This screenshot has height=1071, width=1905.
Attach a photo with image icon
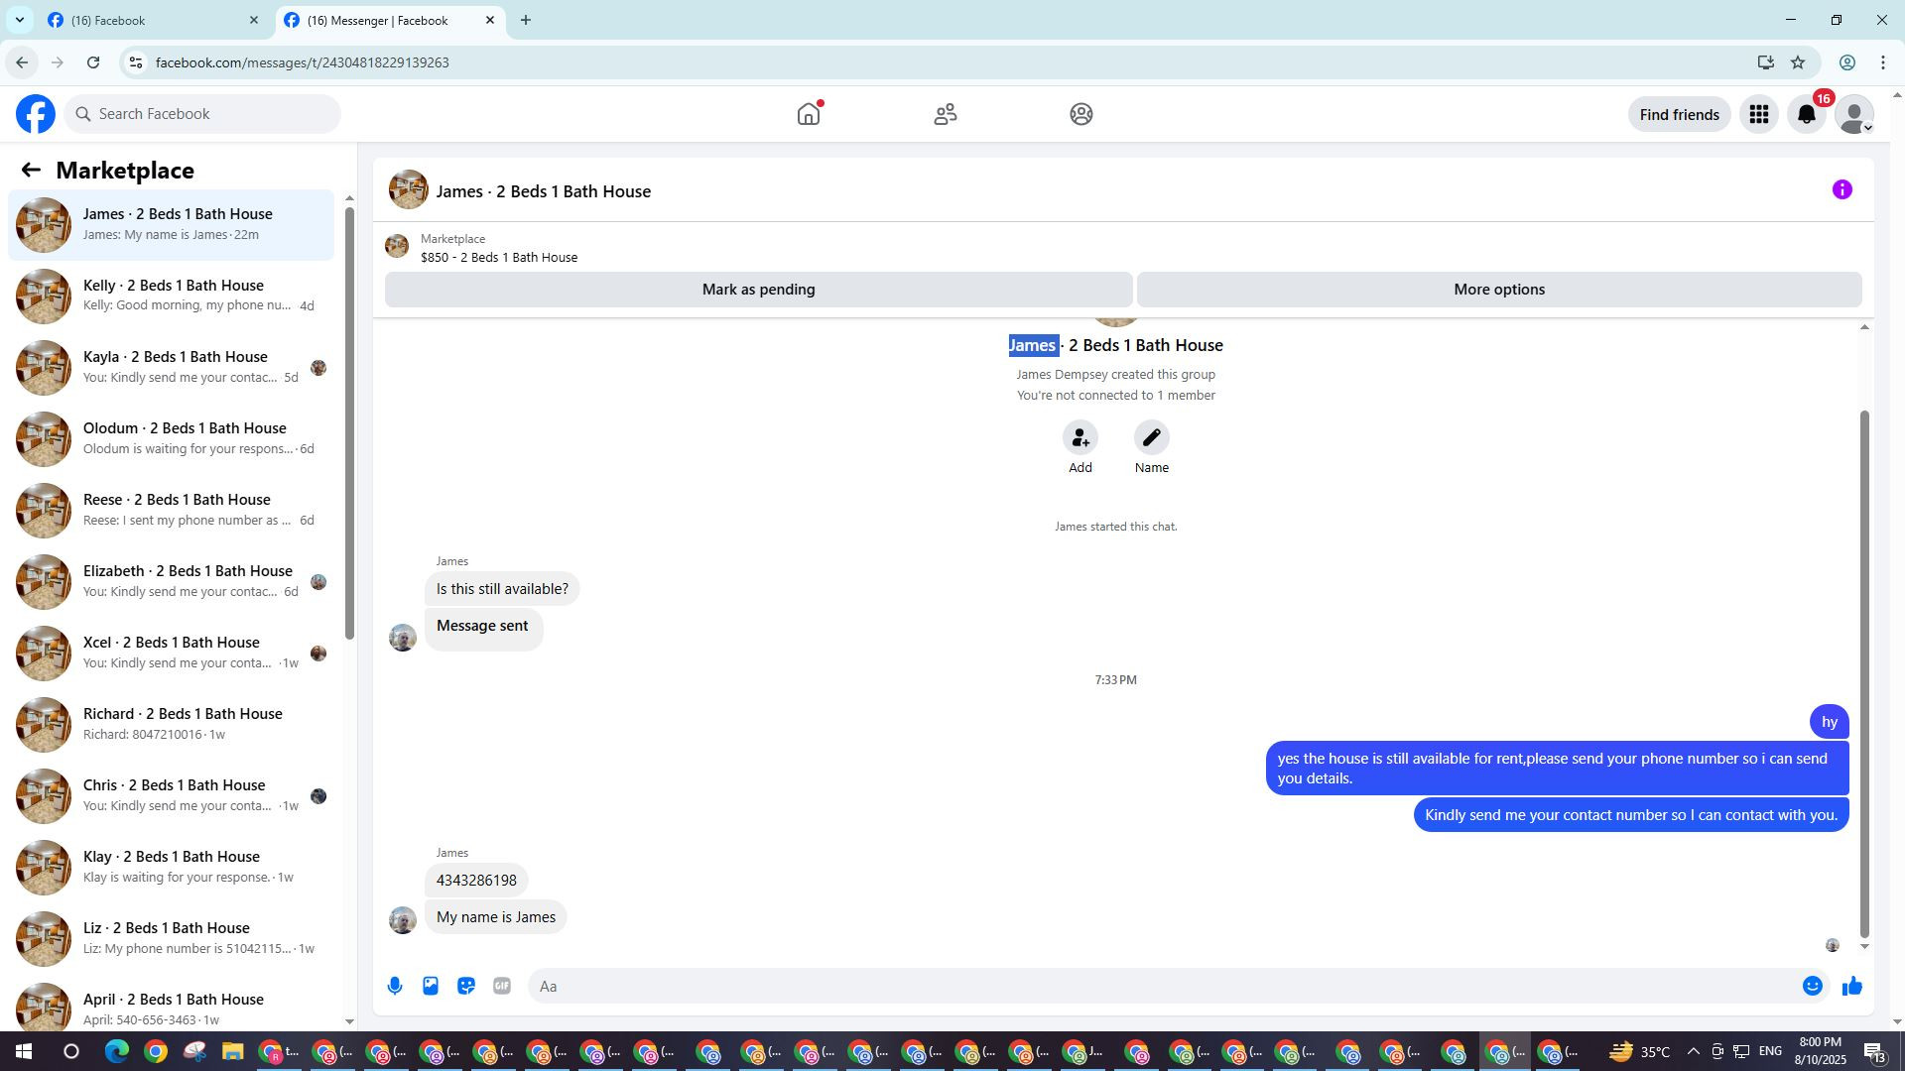click(x=431, y=986)
